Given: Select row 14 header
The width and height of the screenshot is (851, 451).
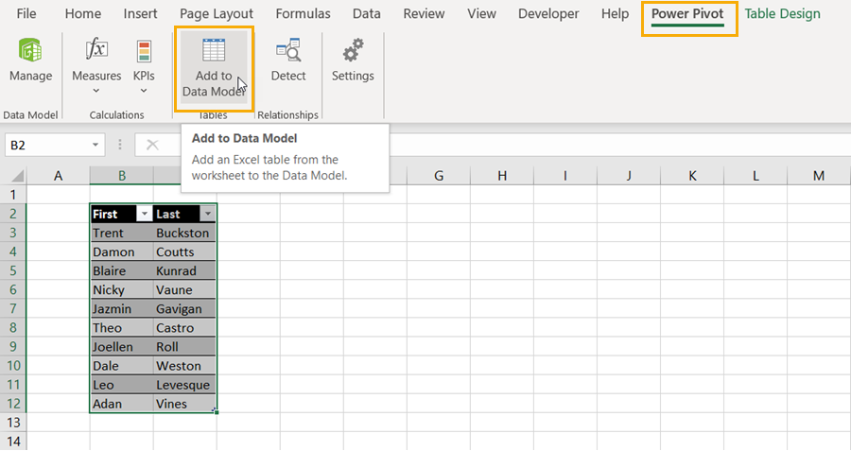Looking at the screenshot, I should point(13,442).
